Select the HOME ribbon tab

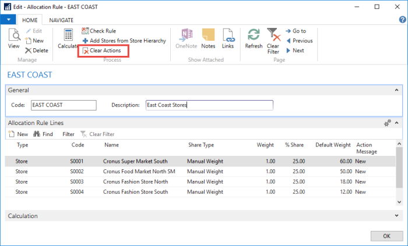(x=29, y=19)
